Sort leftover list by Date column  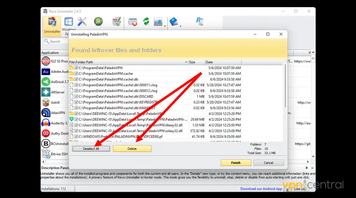223,62
